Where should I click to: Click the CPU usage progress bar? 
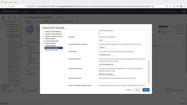(x=171, y=27)
